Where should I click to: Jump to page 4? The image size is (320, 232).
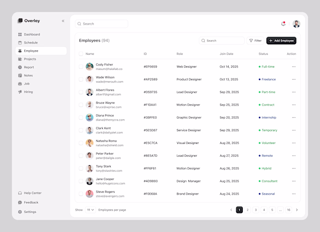(264, 210)
